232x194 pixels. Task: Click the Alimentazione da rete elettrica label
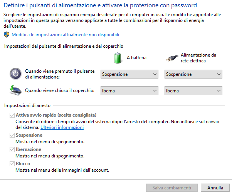198,58
